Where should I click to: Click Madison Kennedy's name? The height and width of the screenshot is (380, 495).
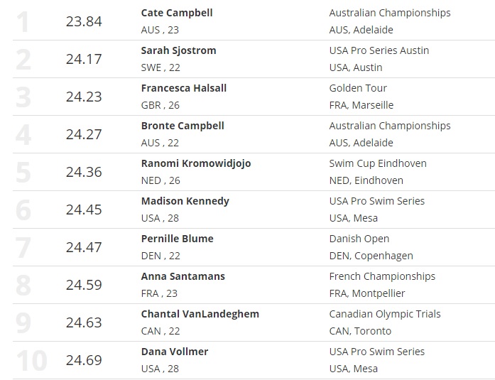point(185,201)
